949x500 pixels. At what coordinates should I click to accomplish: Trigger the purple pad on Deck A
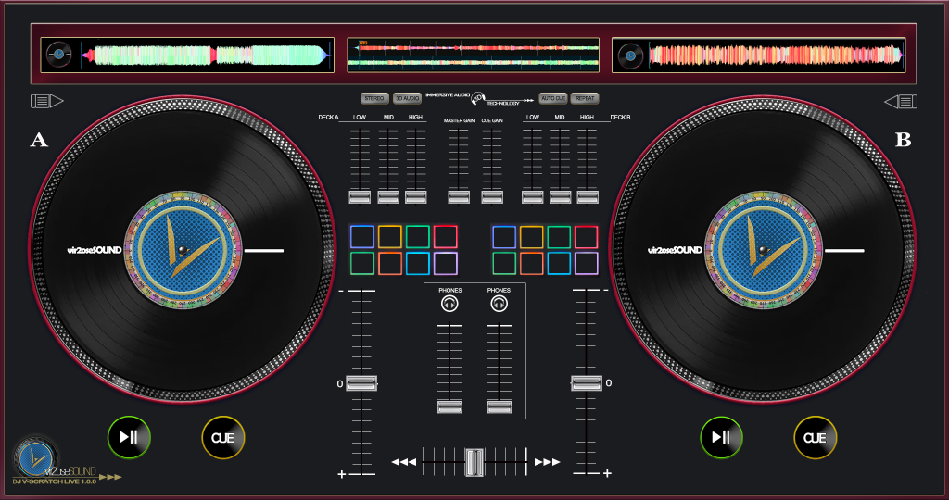click(x=446, y=264)
